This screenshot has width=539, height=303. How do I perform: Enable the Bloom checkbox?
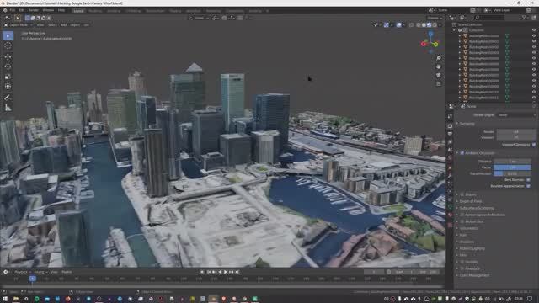click(x=462, y=194)
